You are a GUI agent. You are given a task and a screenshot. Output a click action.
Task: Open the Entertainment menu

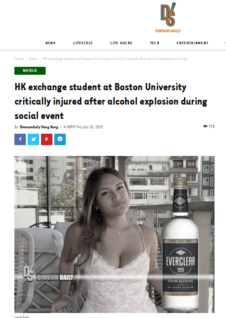point(192,43)
